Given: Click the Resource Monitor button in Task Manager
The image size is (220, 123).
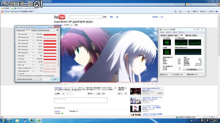Looking at the screenshot, I should tap(192, 69).
